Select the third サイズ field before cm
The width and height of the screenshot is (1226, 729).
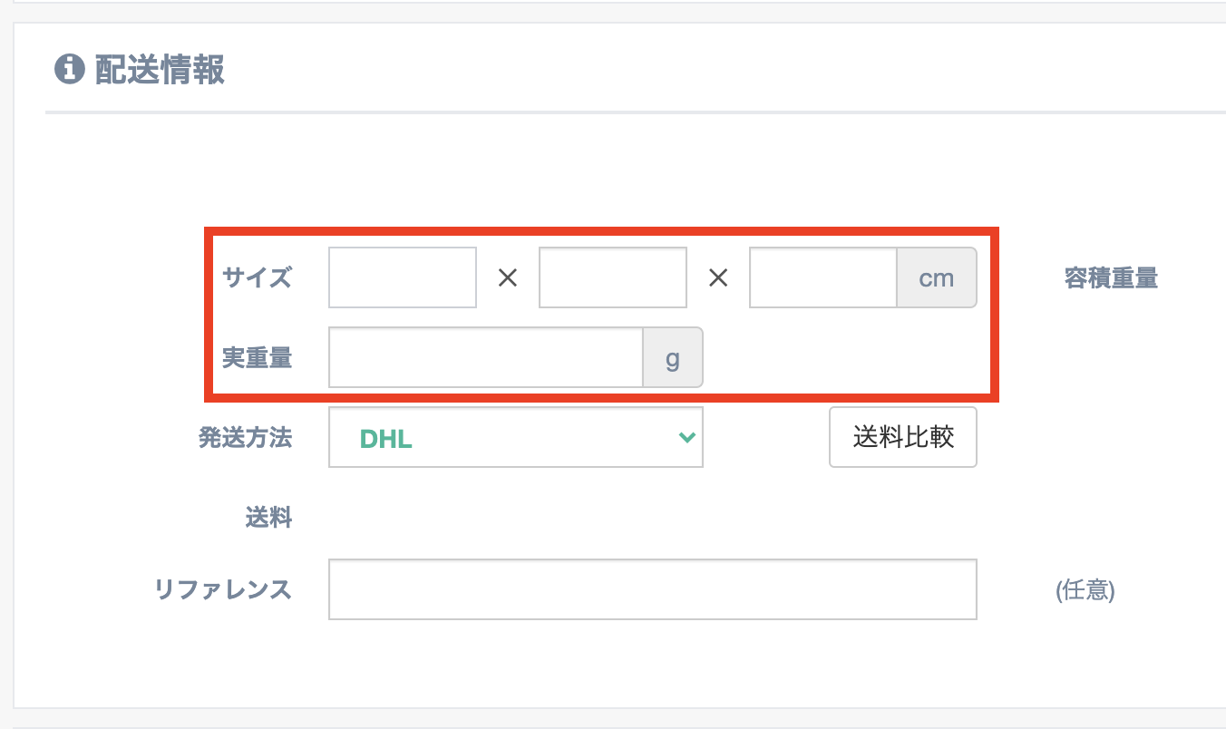coord(822,277)
